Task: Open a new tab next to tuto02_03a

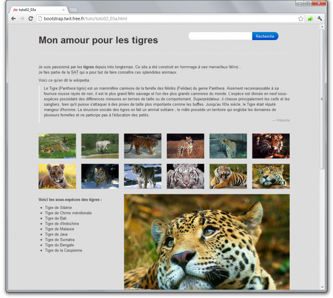Action: 74,10
